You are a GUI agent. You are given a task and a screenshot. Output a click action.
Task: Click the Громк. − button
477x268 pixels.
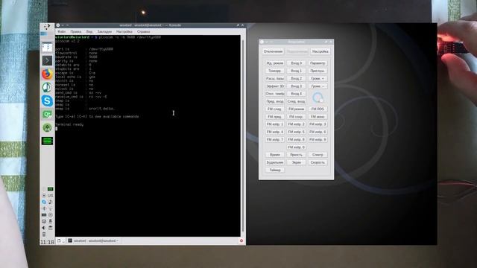point(318,86)
